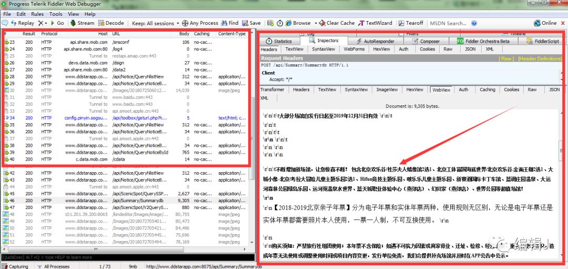This screenshot has height=269, width=568.
Task: Sort sessions by Result column
Action: coord(29,34)
